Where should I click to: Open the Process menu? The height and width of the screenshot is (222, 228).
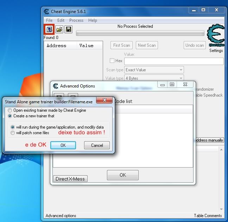click(76, 20)
